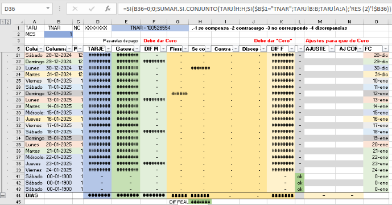Click the Enter checkmark formula bar icon
Screen dimensions: 392x205
pyautogui.click(x=92, y=9)
